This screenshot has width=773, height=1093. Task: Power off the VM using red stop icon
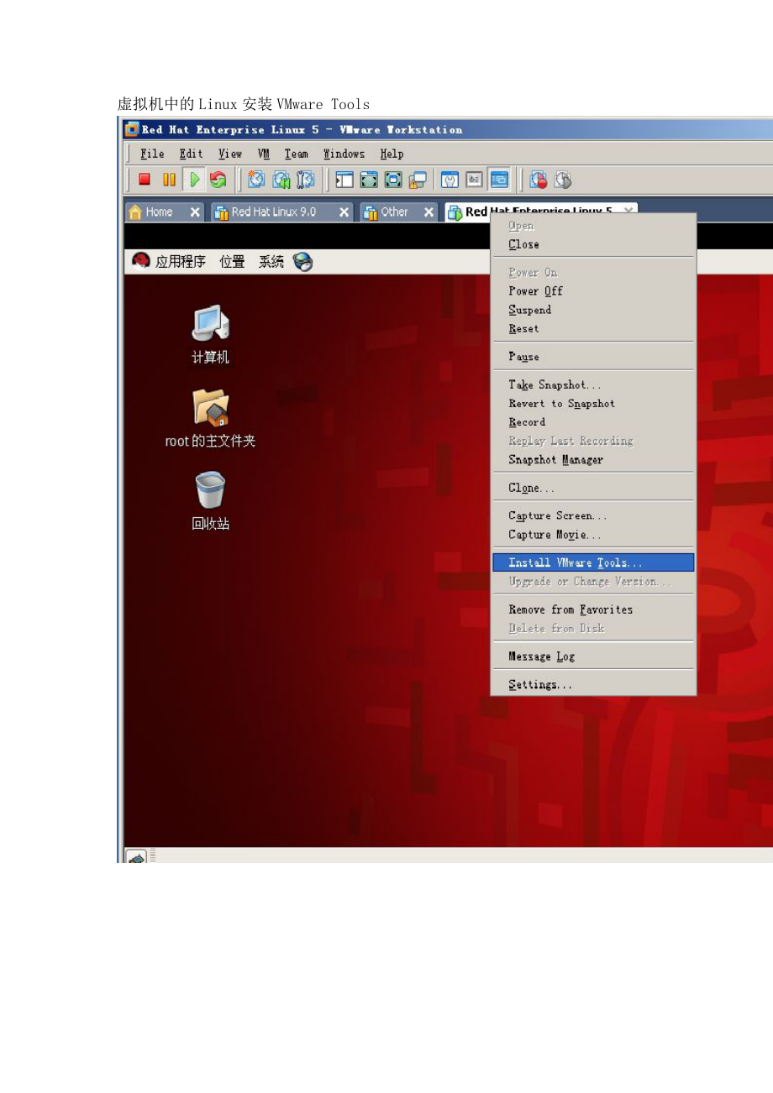click(x=144, y=179)
